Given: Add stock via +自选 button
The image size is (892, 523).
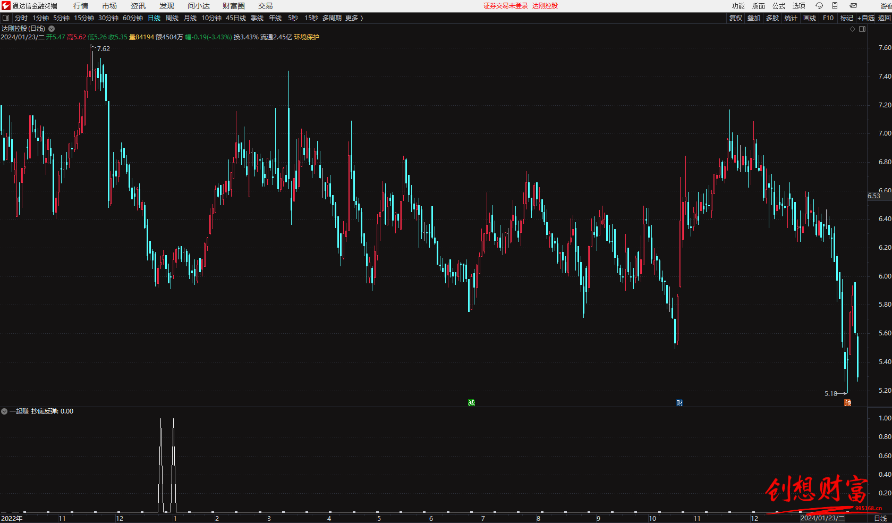Looking at the screenshot, I should [x=866, y=18].
